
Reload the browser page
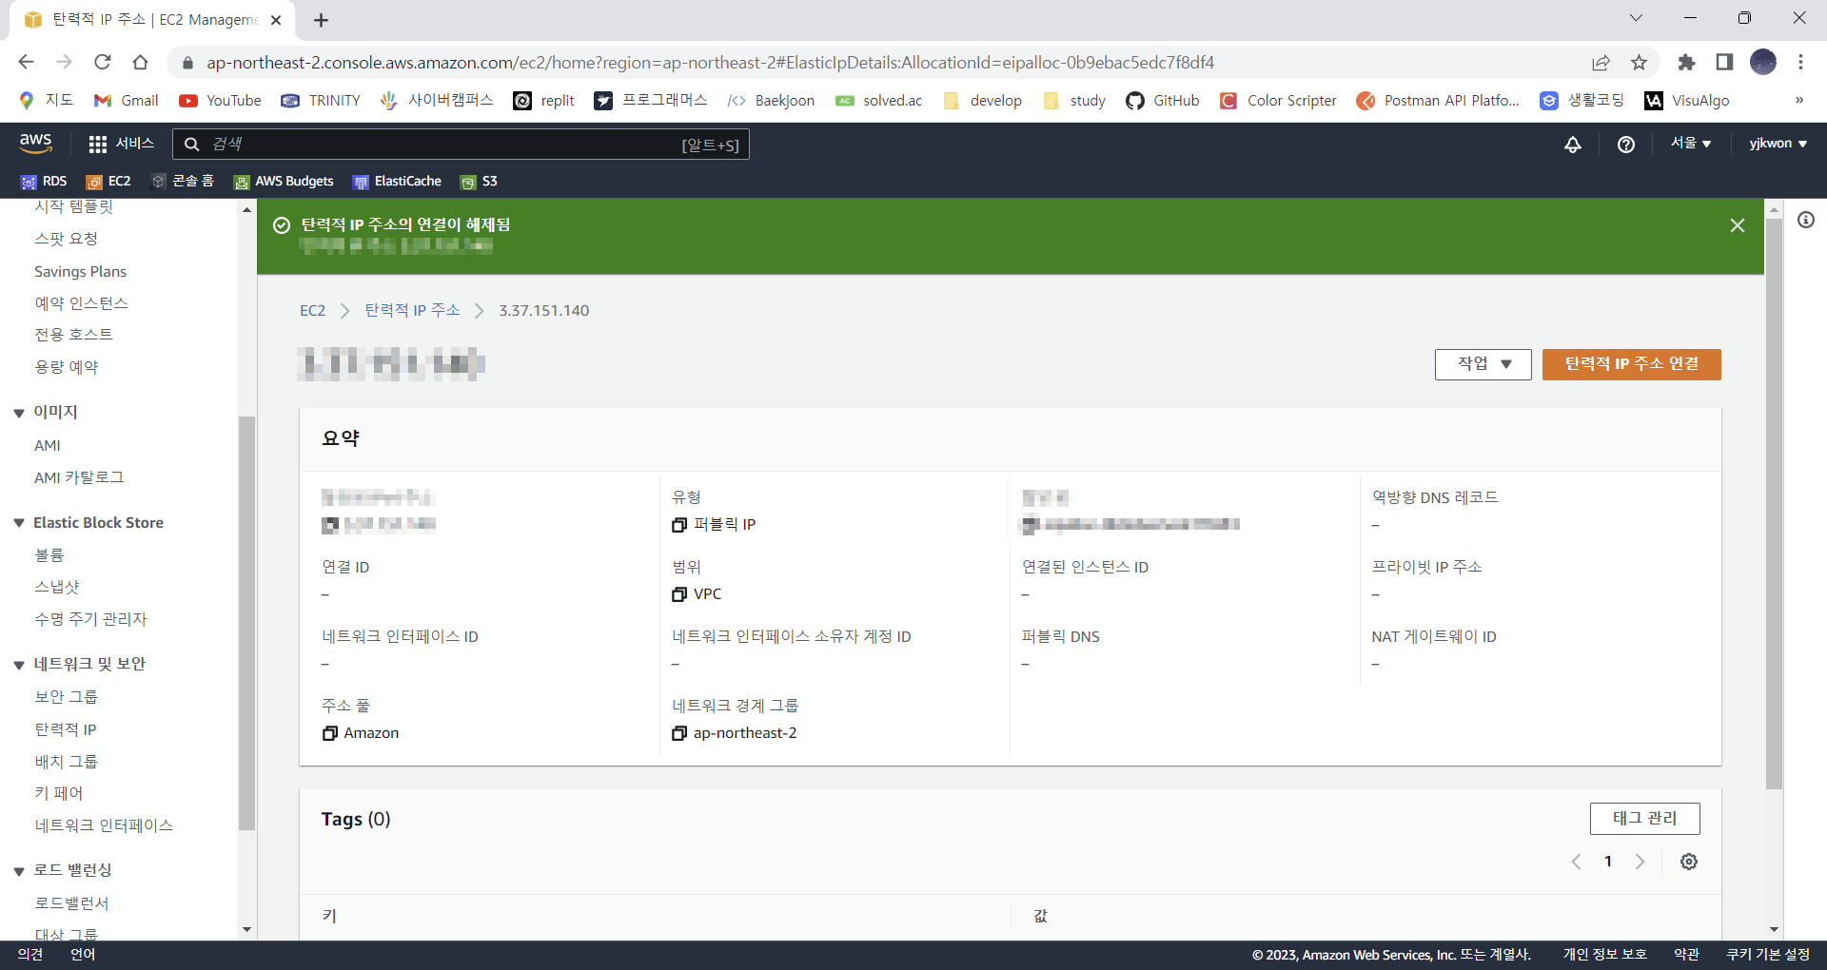pyautogui.click(x=103, y=62)
